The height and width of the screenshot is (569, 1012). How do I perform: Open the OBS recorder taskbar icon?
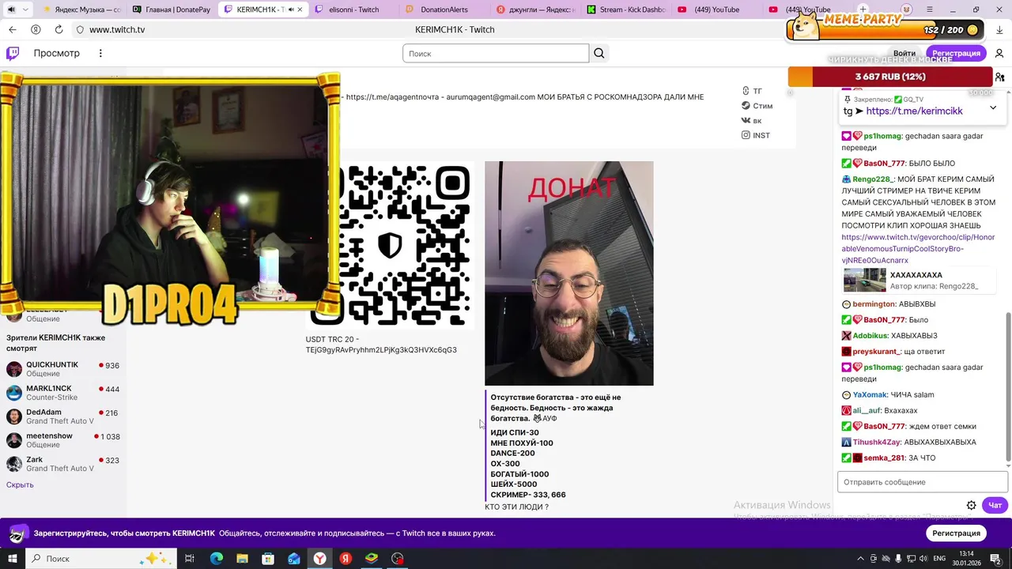point(398,559)
